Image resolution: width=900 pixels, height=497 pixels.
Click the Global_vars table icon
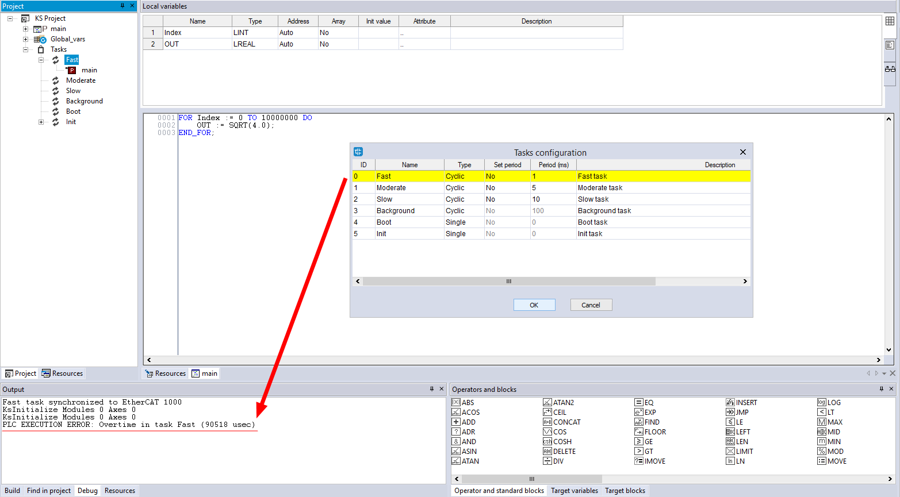click(x=40, y=39)
